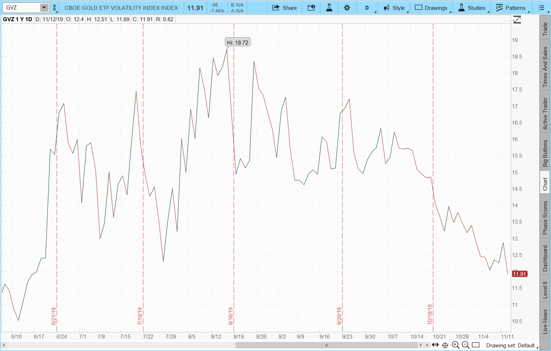The height and width of the screenshot is (351, 551).
Task: Click the scrollbar left arrow at far left
Action: (4, 345)
